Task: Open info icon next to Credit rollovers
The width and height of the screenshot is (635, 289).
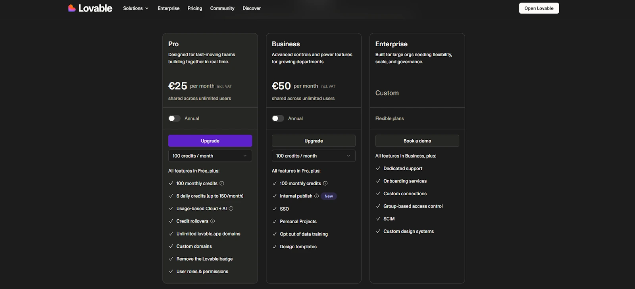Action: point(213,221)
